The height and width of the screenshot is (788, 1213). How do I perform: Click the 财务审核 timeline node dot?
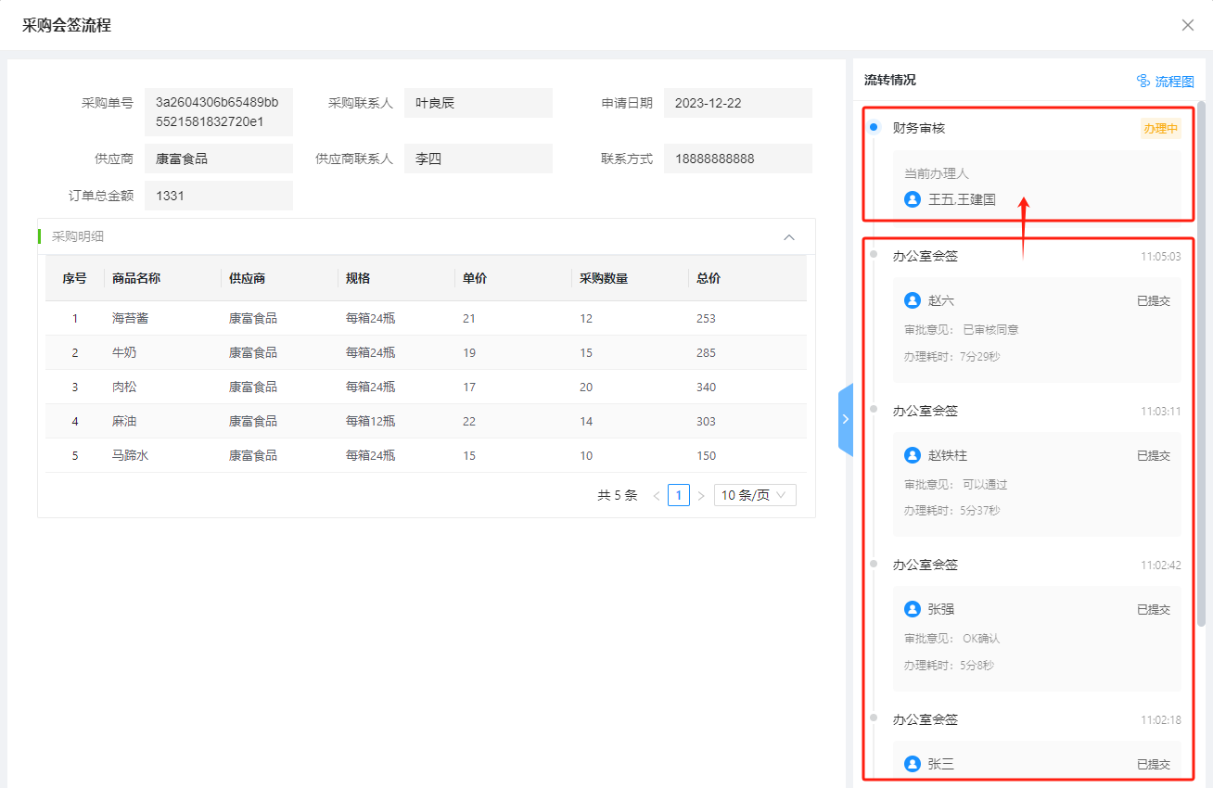pos(874,128)
